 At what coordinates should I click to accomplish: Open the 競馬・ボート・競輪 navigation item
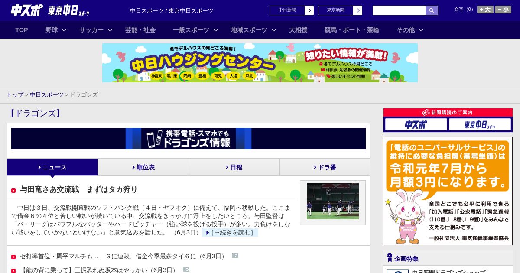tap(352, 30)
